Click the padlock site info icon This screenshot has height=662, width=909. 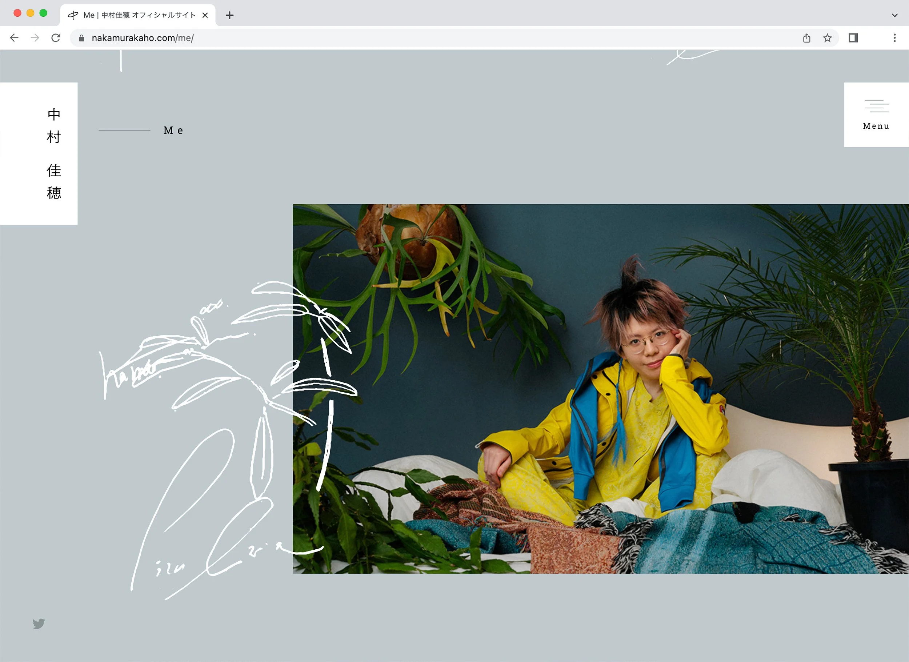coord(81,38)
